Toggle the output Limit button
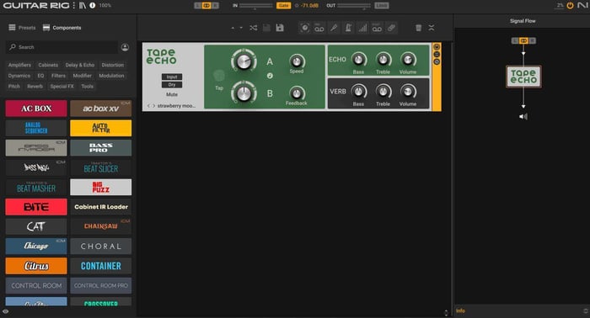This screenshot has height=318, width=590. (x=382, y=5)
